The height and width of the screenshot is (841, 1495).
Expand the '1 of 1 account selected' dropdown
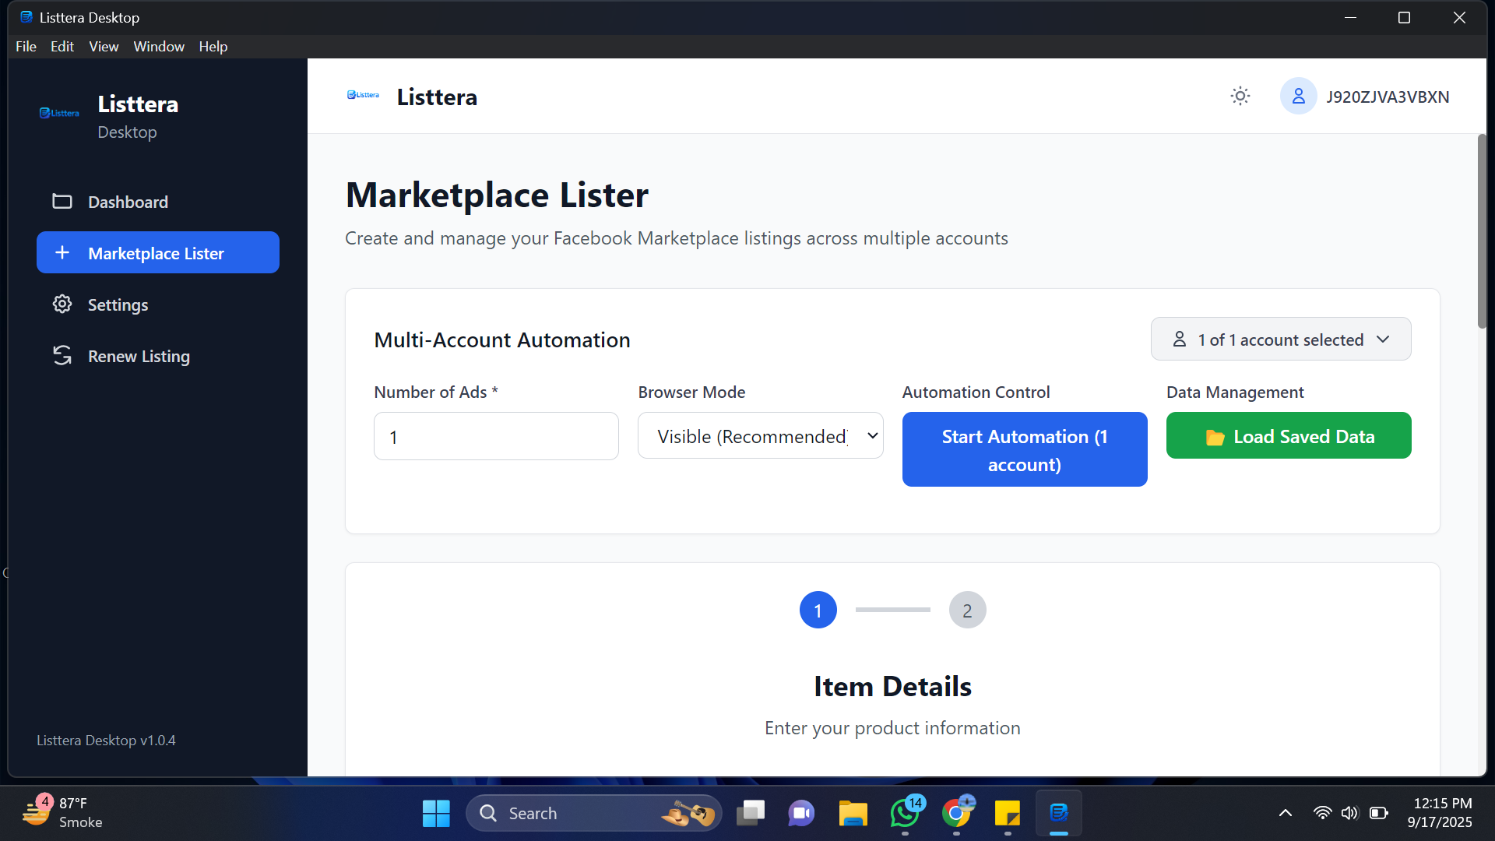pyautogui.click(x=1280, y=339)
